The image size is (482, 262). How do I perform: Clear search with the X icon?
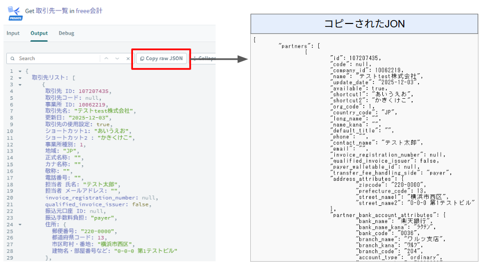(x=128, y=59)
